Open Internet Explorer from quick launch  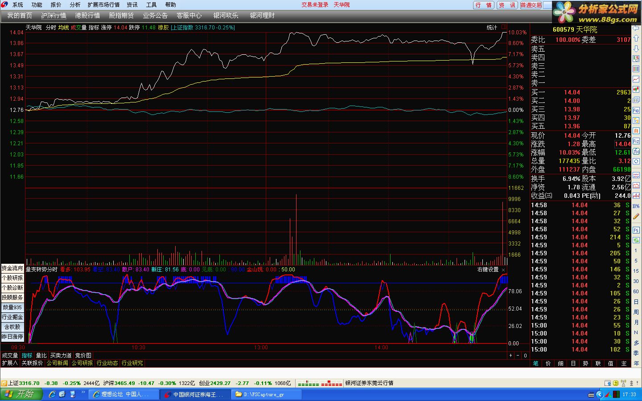(x=52, y=394)
